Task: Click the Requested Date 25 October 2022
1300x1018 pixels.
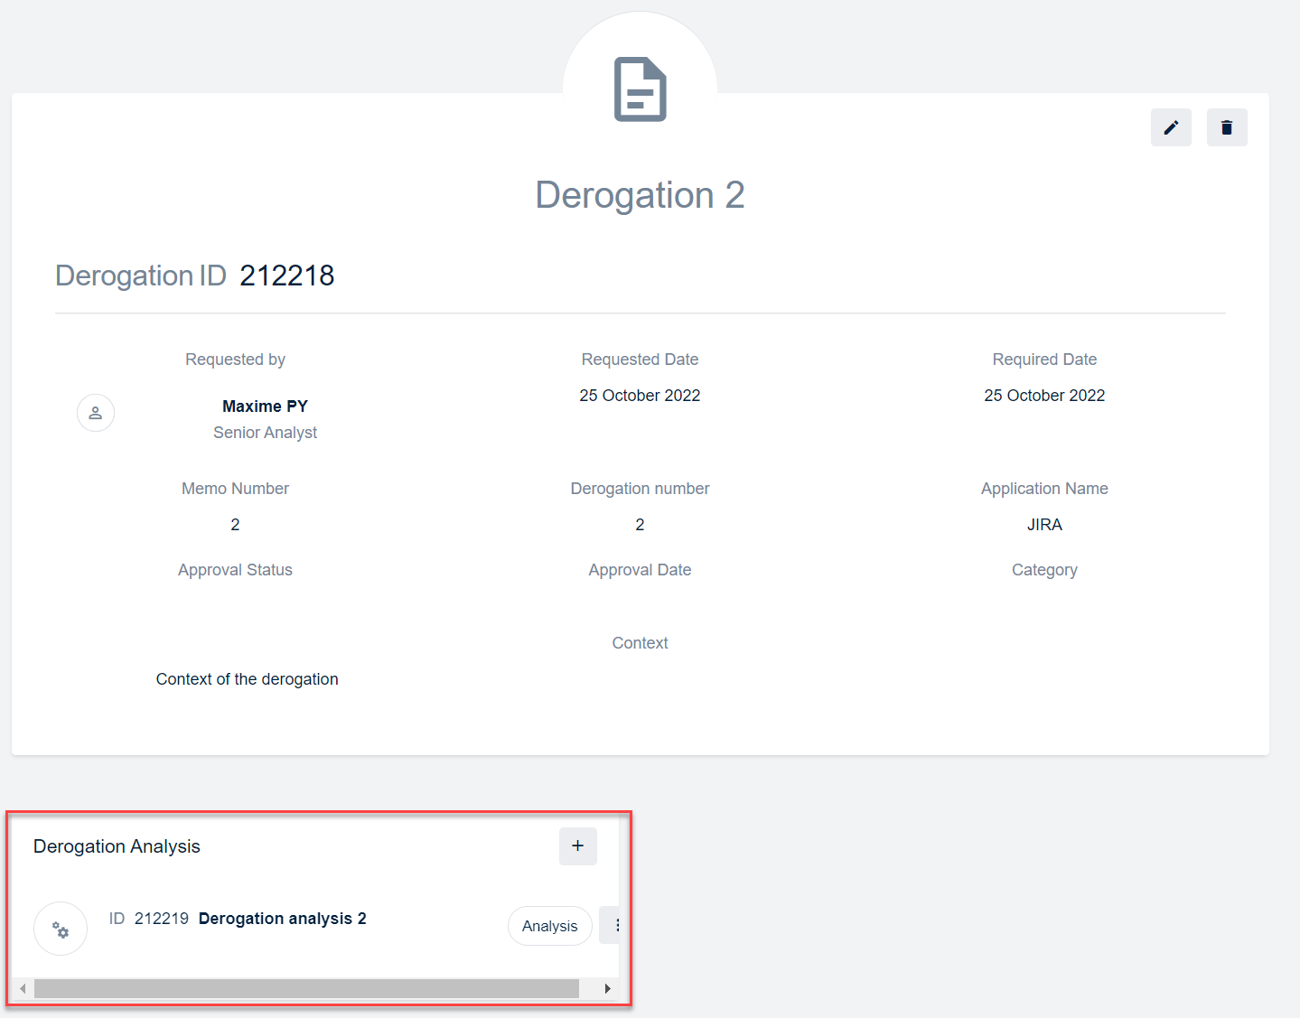Action: coord(640,396)
